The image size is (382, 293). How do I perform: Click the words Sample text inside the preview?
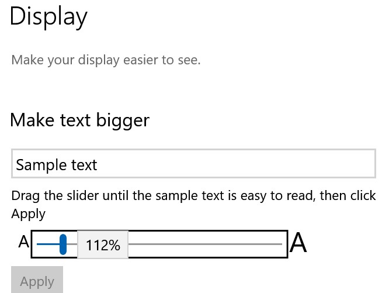[x=57, y=165]
